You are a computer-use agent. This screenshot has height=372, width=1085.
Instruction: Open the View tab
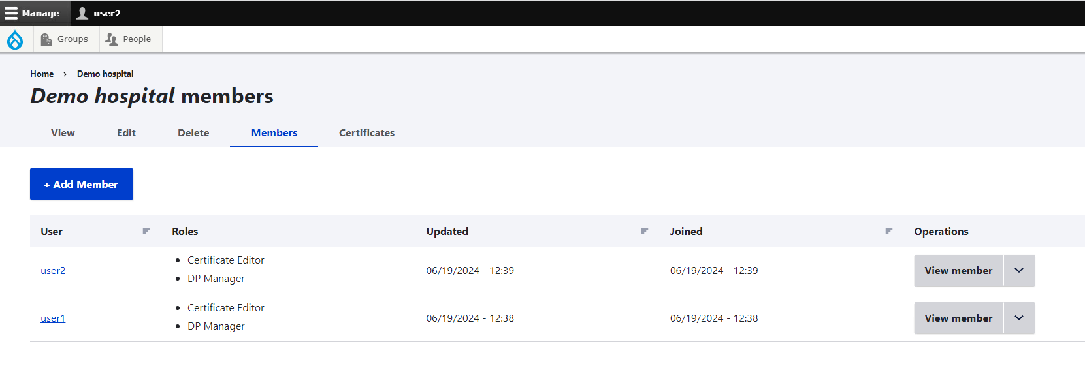point(63,133)
